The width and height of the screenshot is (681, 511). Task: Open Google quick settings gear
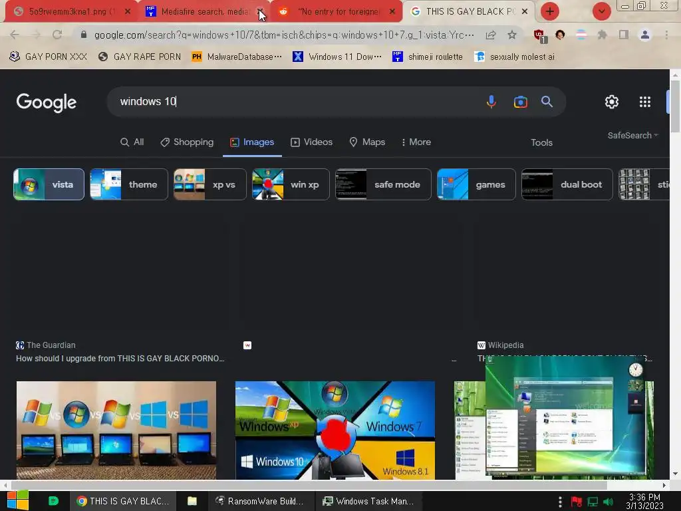coord(612,102)
